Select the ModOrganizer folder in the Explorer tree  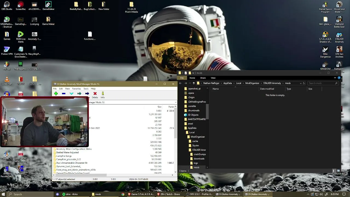(198, 137)
